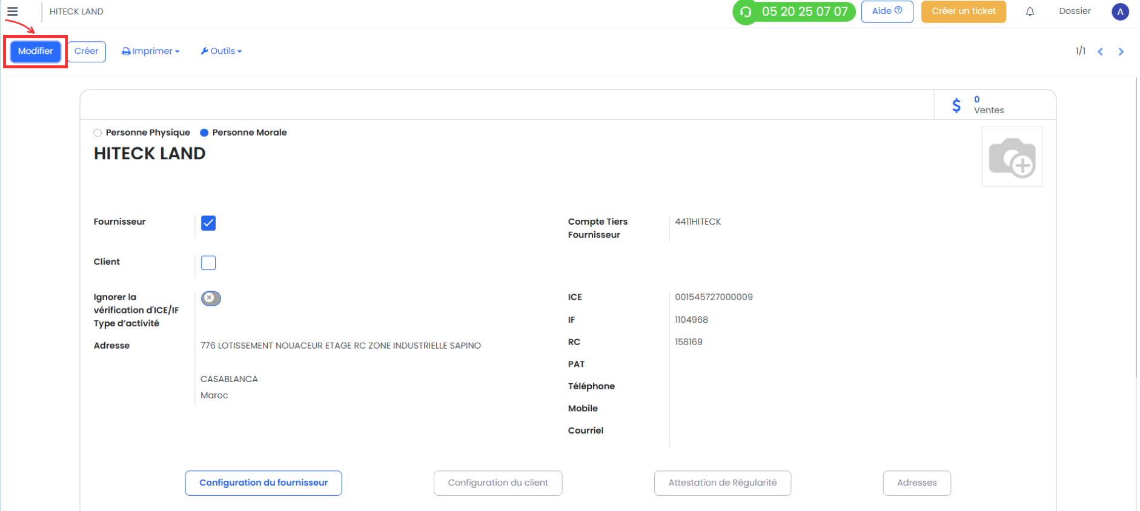Screen dimensions: 1140x511
Task: Open the Dossier menu
Action: [x=1075, y=12]
